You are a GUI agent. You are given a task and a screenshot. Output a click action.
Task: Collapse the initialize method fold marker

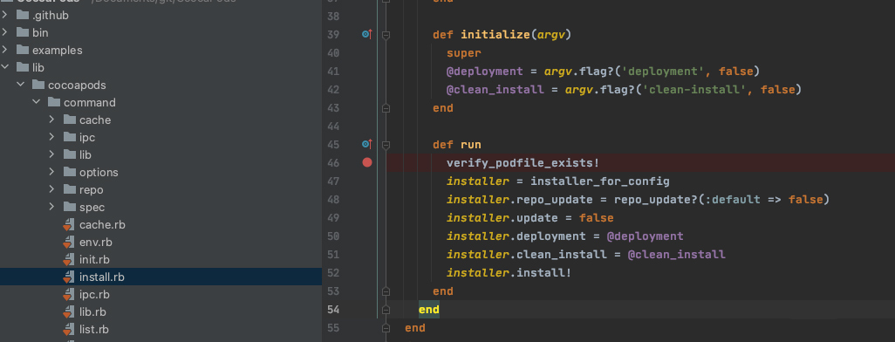pyautogui.click(x=386, y=35)
